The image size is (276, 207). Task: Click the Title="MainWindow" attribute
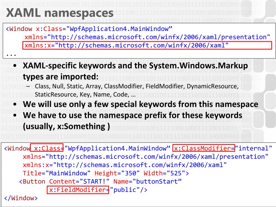[57, 173]
